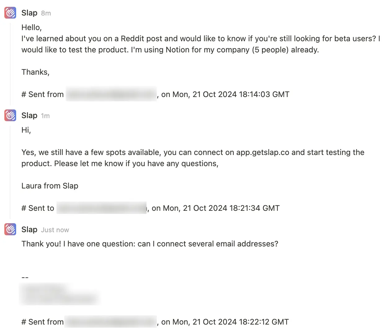This screenshot has height=332, width=388.
Task: Click the '1m' timestamp on the reply
Action: pyautogui.click(x=45, y=116)
